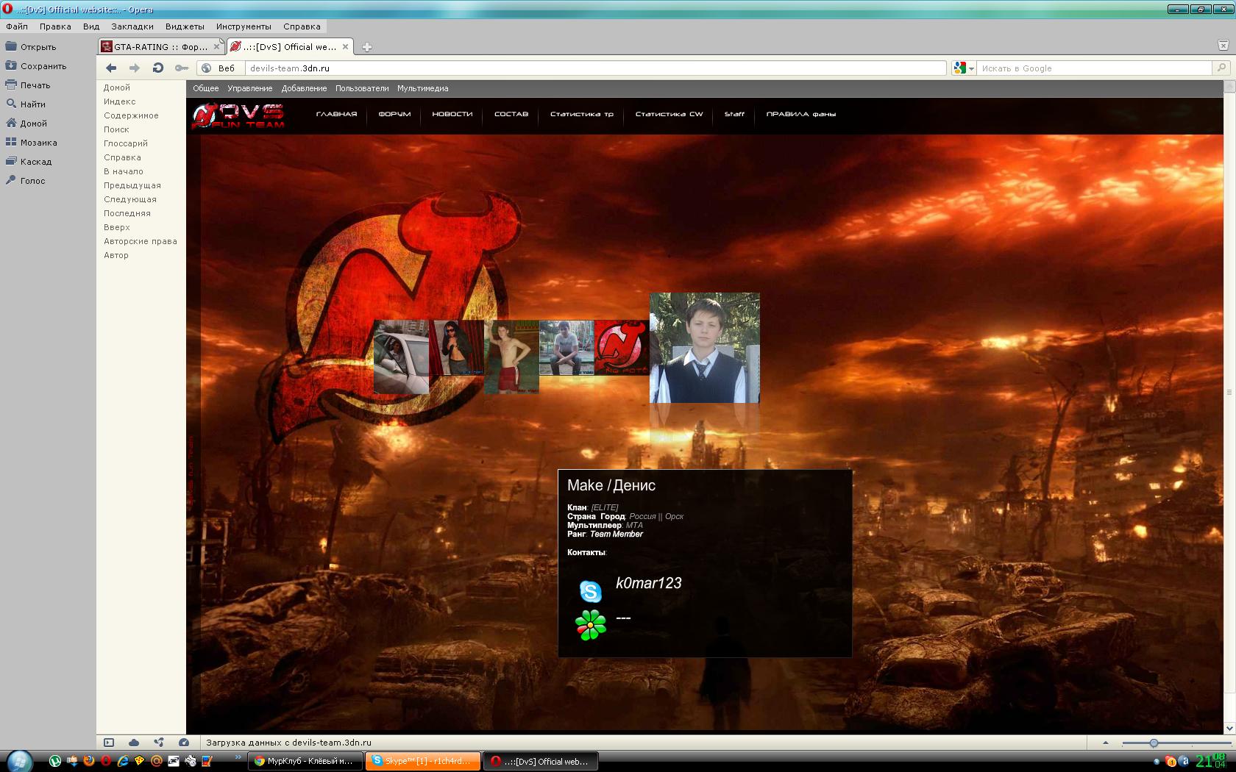This screenshot has height=772, width=1236.
Task: Open the Содержимое navigation link
Action: 131,115
